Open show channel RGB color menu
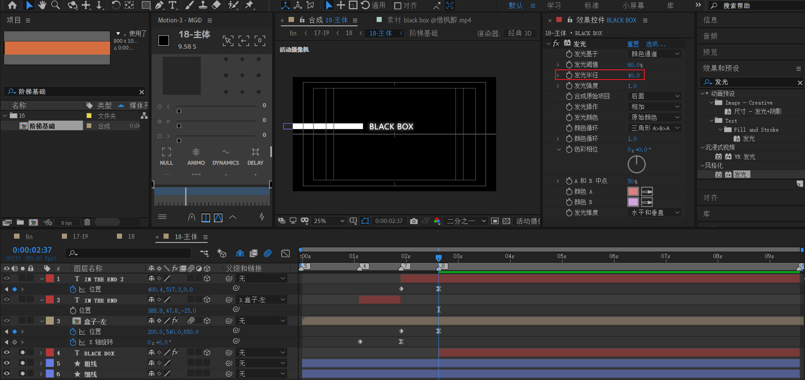Image resolution: width=805 pixels, height=380 pixels. click(437, 221)
